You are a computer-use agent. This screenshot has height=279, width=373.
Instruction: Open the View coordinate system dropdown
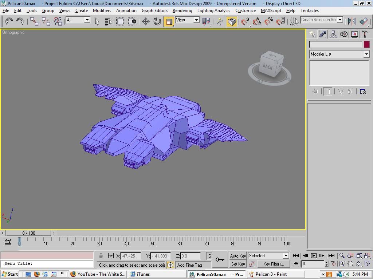click(x=196, y=20)
